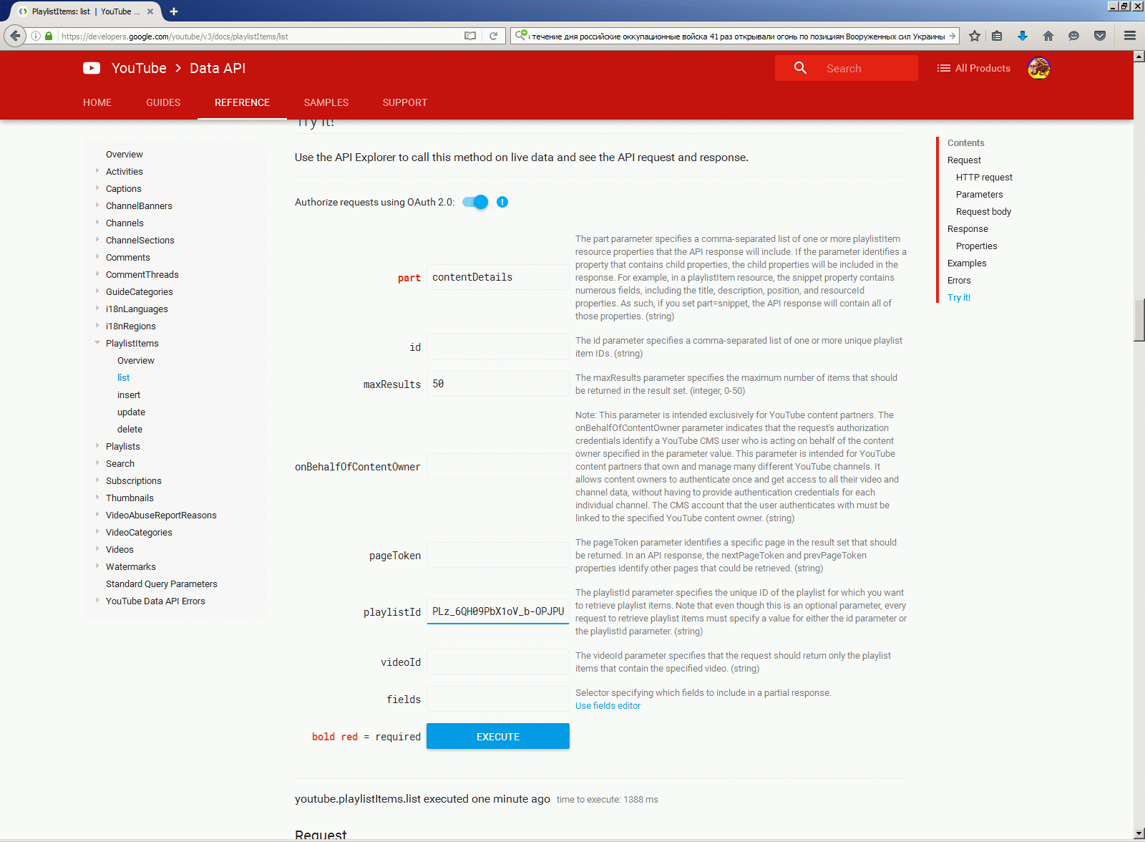Image resolution: width=1145 pixels, height=842 pixels.
Task: Toggle Authorize requests using OAuth 2.0
Action: pos(475,202)
